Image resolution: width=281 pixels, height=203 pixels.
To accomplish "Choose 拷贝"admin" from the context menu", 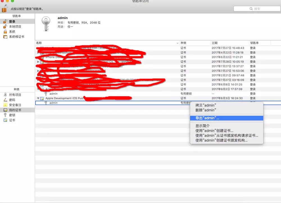I will point(226,105).
